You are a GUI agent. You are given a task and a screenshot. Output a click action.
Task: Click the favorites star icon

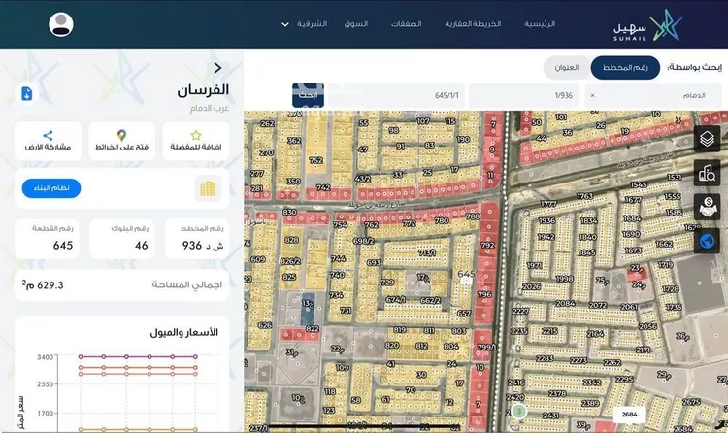[196, 135]
